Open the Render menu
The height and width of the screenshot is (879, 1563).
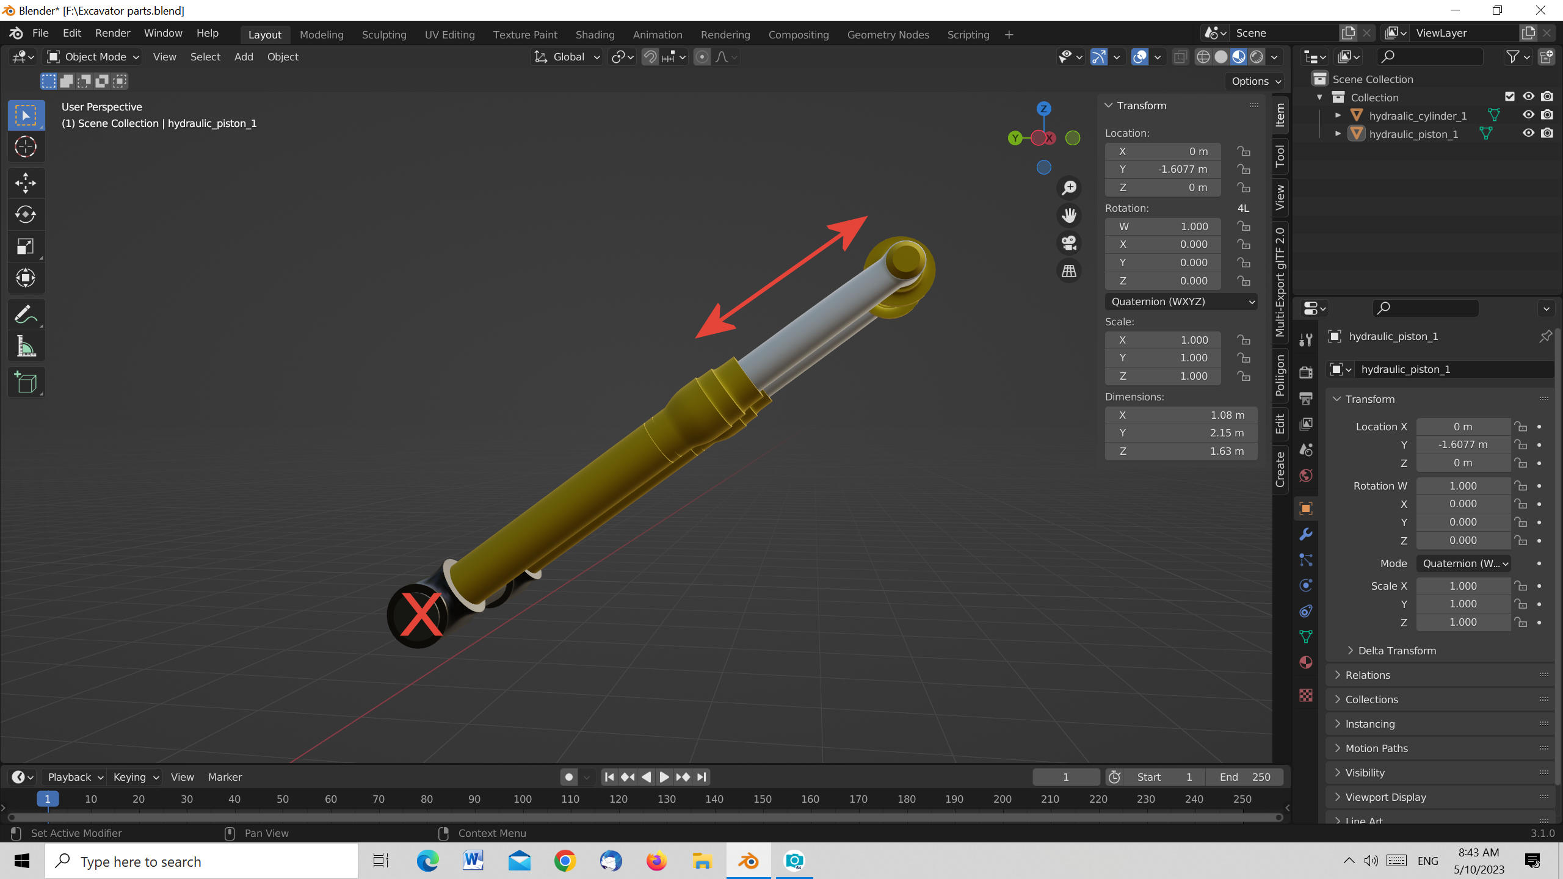[112, 34]
